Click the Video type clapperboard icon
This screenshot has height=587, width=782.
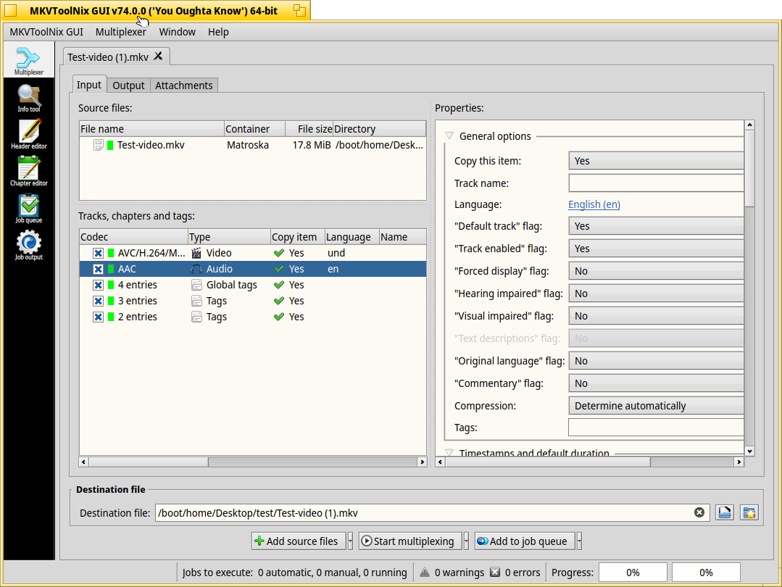[196, 253]
